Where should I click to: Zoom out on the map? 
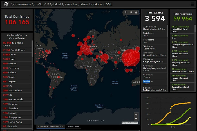[x=136, y=119]
